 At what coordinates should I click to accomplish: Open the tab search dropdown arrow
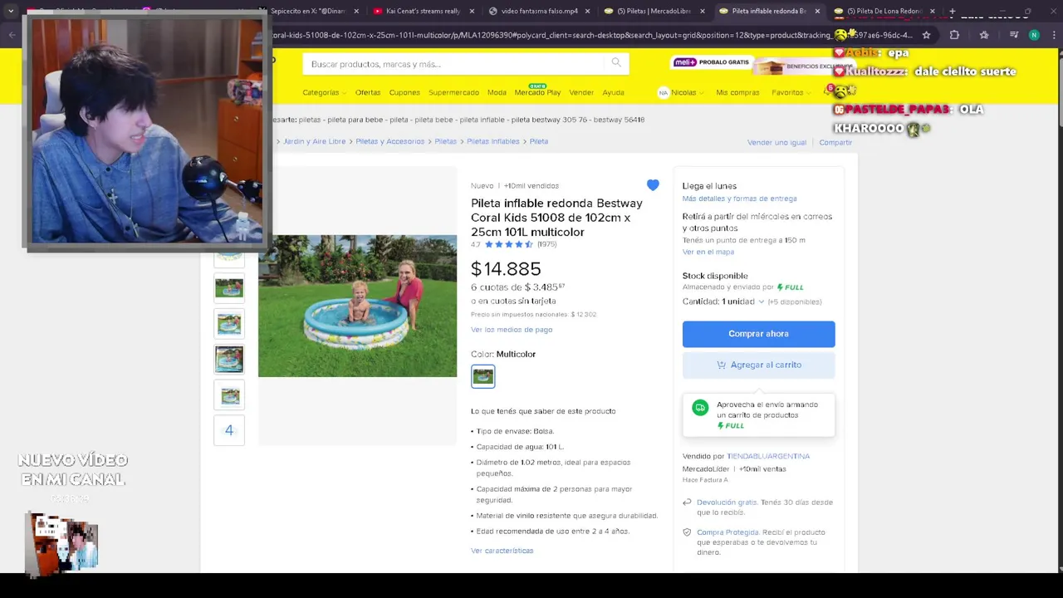tap(11, 12)
